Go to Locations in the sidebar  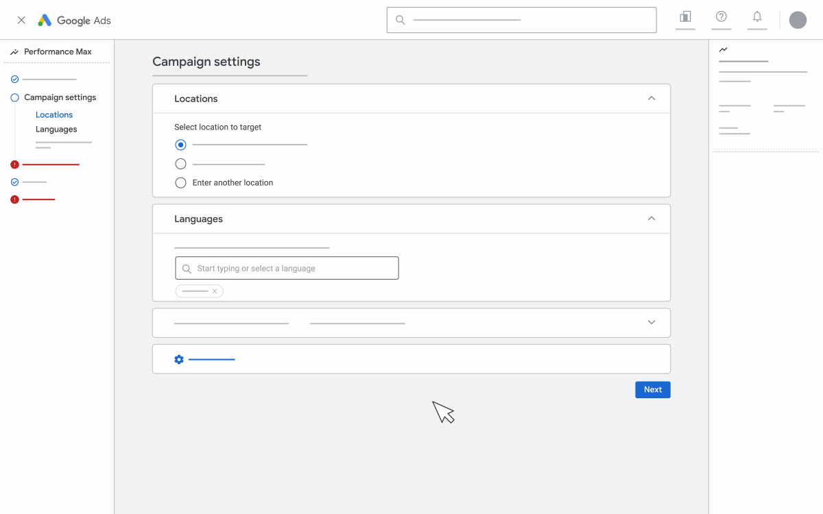(54, 115)
